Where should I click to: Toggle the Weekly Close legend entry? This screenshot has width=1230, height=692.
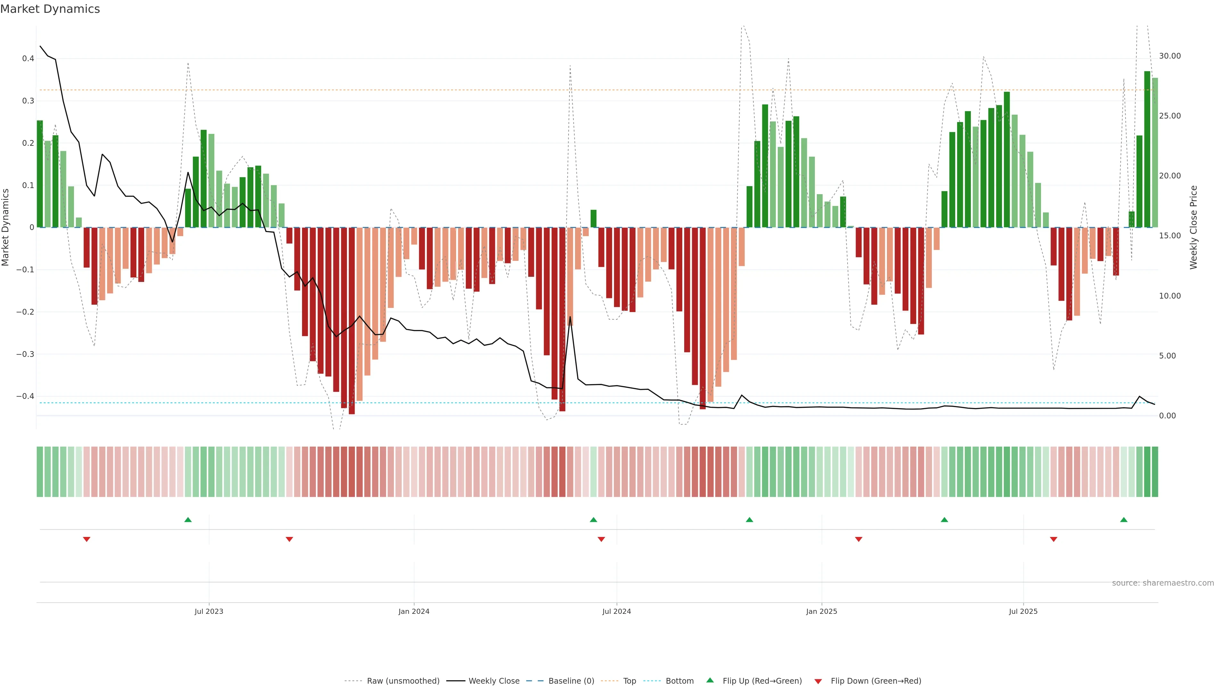point(494,681)
